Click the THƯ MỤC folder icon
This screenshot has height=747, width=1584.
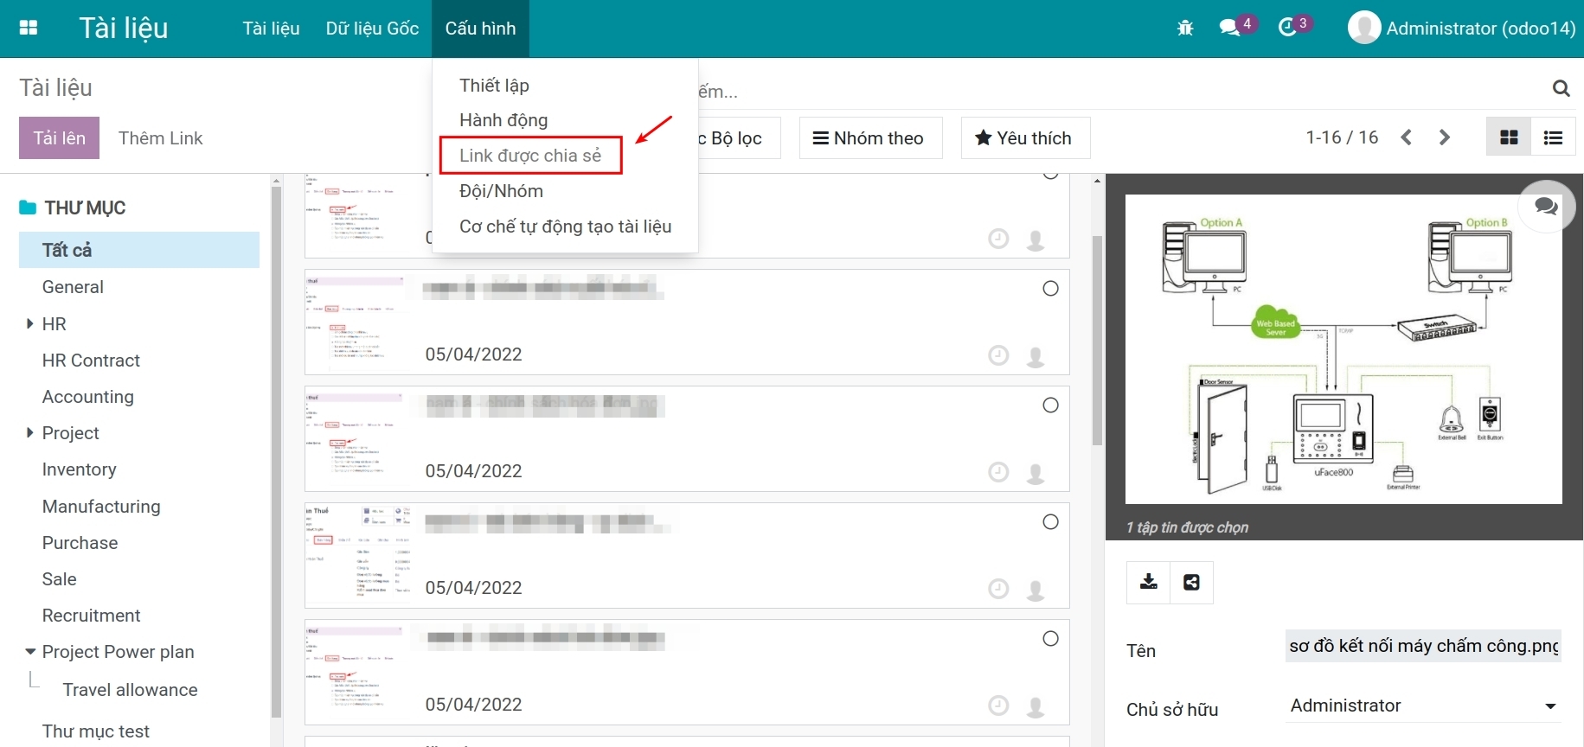click(28, 207)
